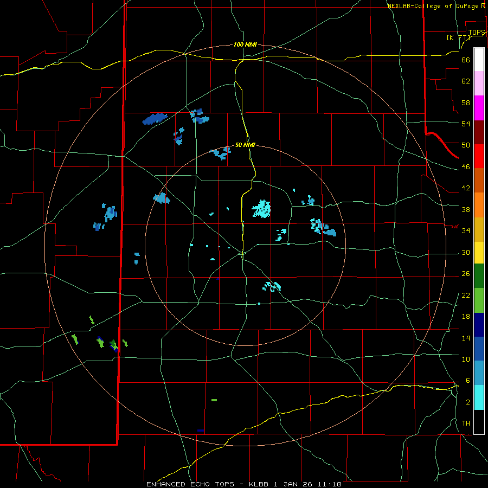The width and height of the screenshot is (488, 488).
Task: Select the bright red legend swatch
Action: tap(479, 156)
